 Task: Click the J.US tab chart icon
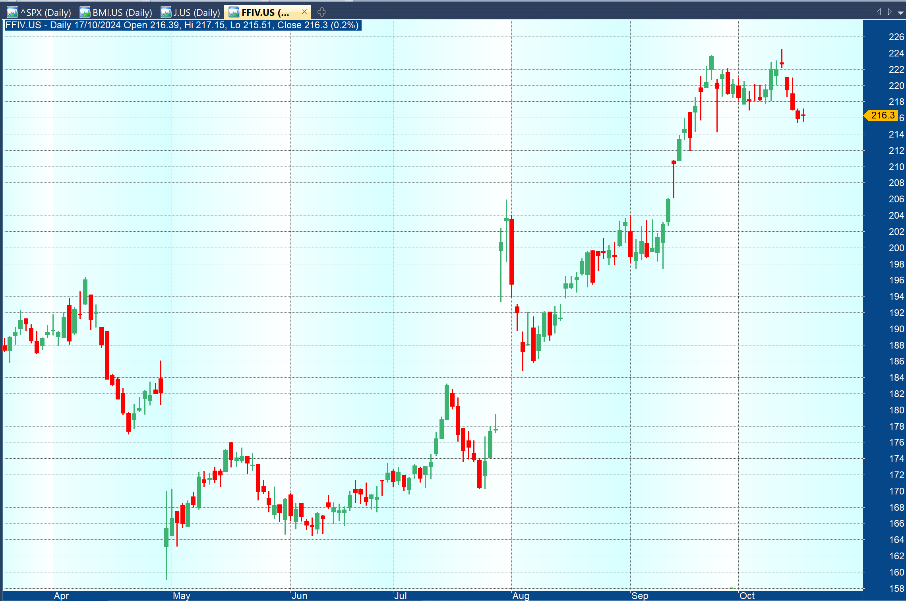(166, 12)
